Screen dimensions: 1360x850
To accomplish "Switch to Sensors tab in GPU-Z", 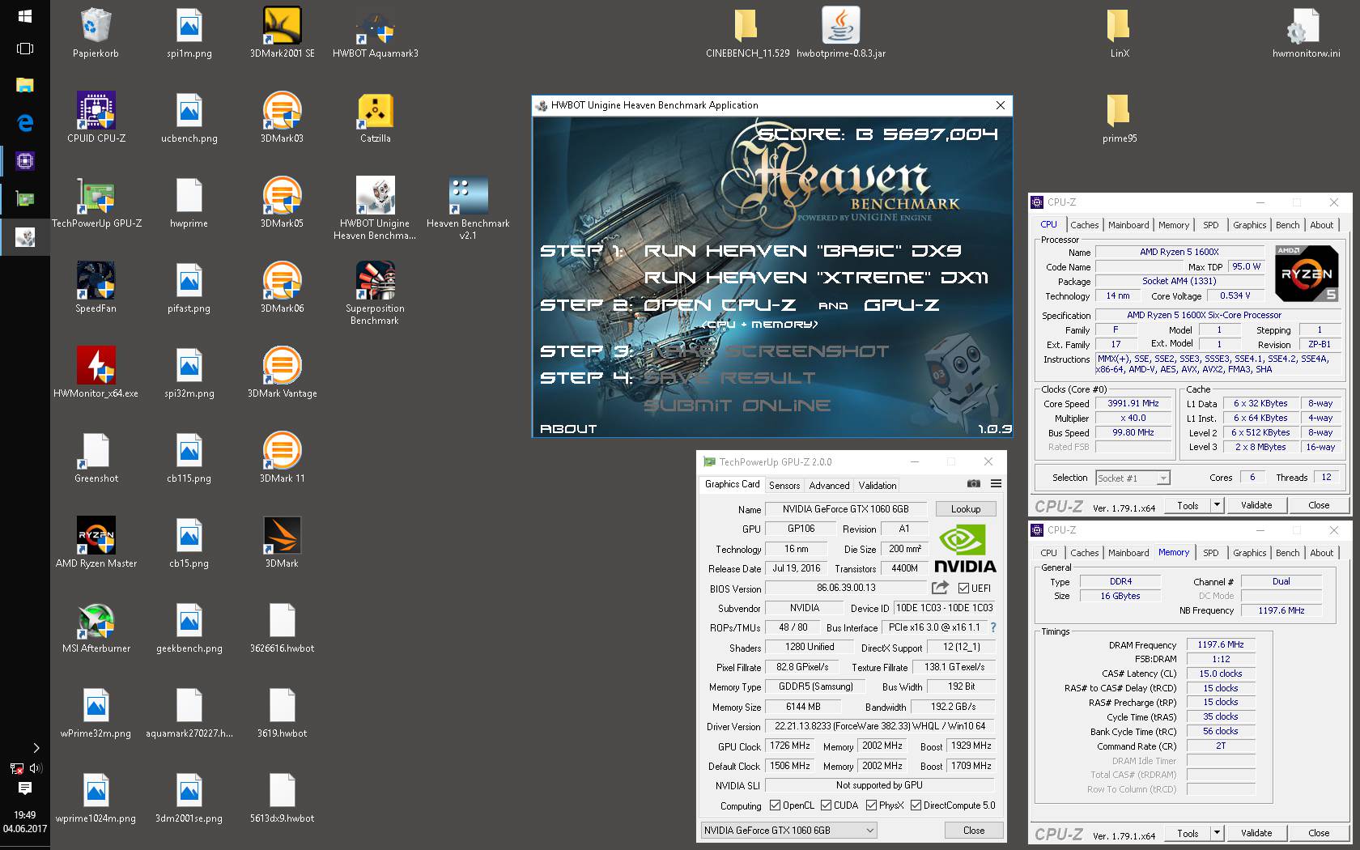I will (x=784, y=486).
